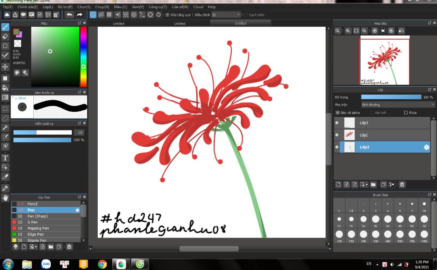Create new folder in Layer panel
Image resolution: width=437 pixels, height=270 pixels.
click(x=373, y=184)
